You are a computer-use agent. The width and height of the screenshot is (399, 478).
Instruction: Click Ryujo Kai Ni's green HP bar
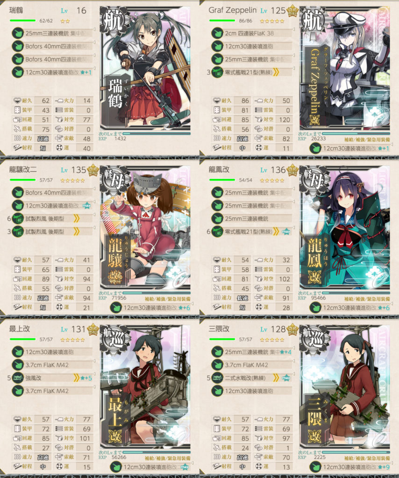pyautogui.click(x=22, y=180)
